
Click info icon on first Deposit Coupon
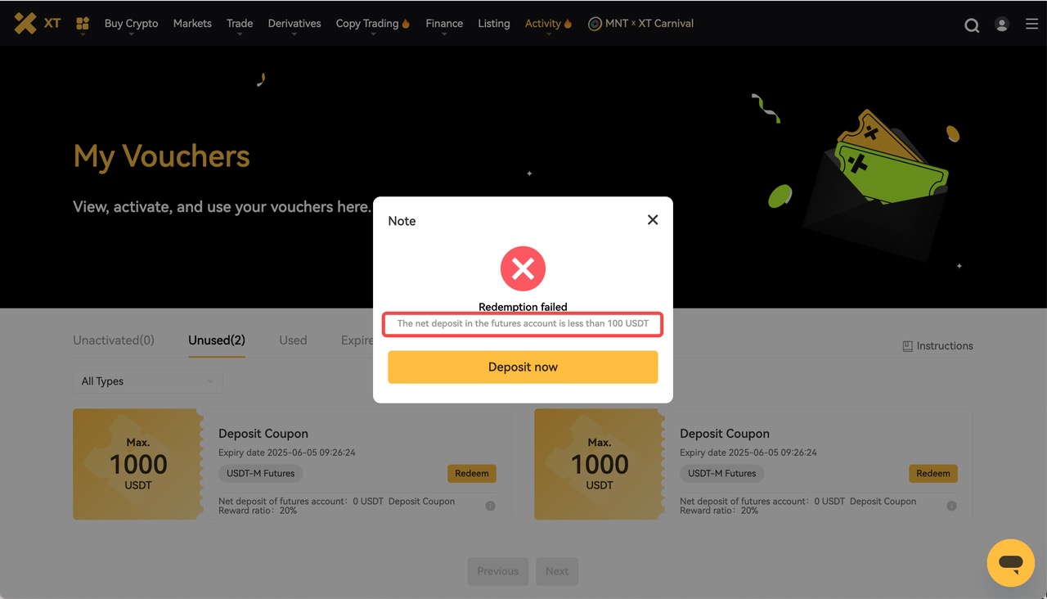pyautogui.click(x=490, y=506)
